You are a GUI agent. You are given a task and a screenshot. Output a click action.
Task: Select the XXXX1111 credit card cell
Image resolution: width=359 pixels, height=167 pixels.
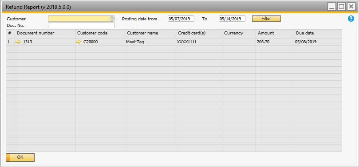(199, 42)
